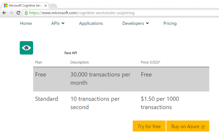Click the Buy on Azure button
The height and width of the screenshot is (140, 219).
pyautogui.click(x=188, y=126)
